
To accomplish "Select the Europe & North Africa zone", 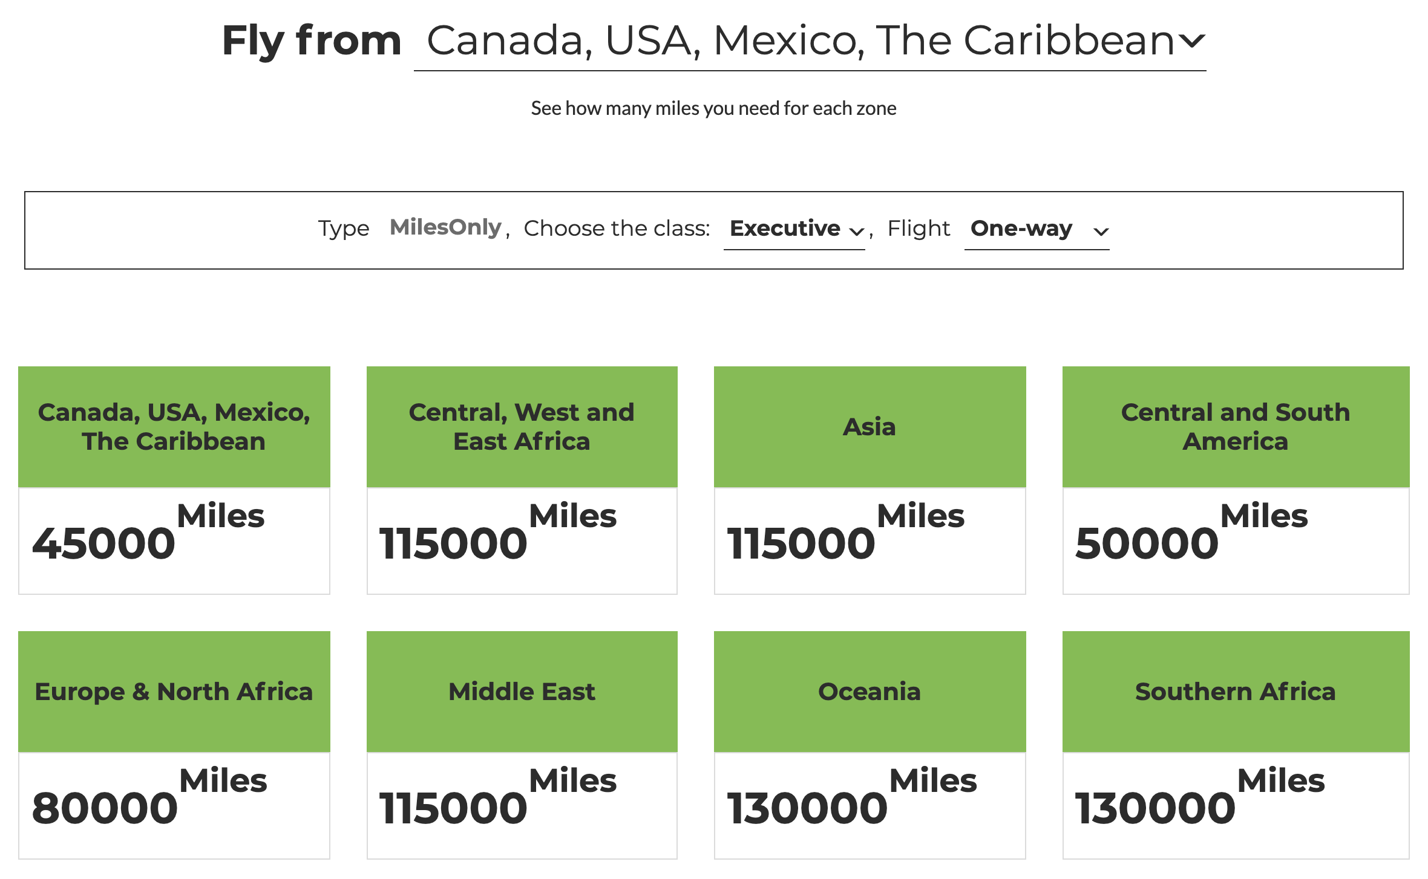I will (x=174, y=692).
